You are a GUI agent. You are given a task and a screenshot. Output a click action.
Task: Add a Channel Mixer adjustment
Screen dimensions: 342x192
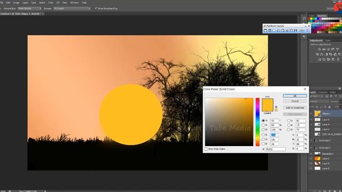(x=335, y=54)
